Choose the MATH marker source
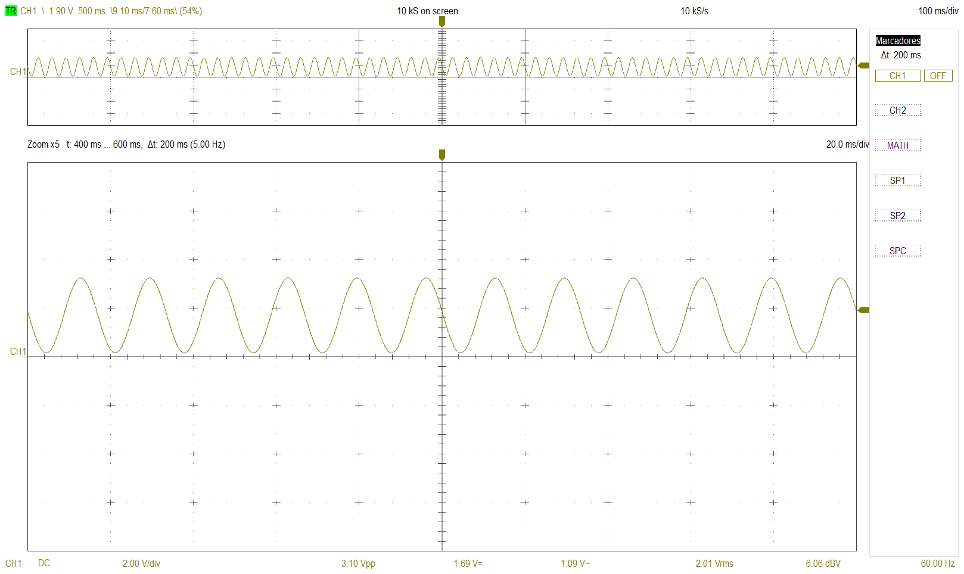Image resolution: width=964 pixels, height=574 pixels. [x=897, y=146]
